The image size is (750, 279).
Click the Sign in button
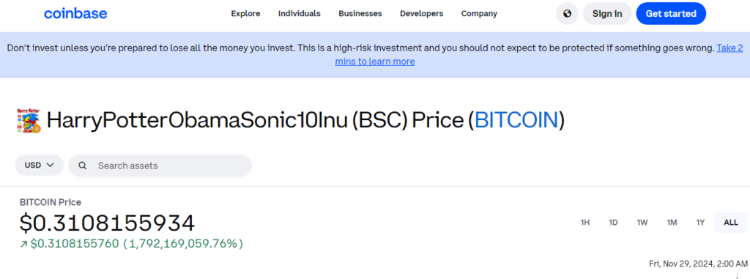607,13
